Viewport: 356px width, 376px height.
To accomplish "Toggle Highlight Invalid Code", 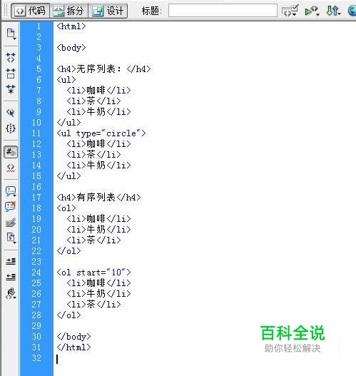I will tap(11, 168).
